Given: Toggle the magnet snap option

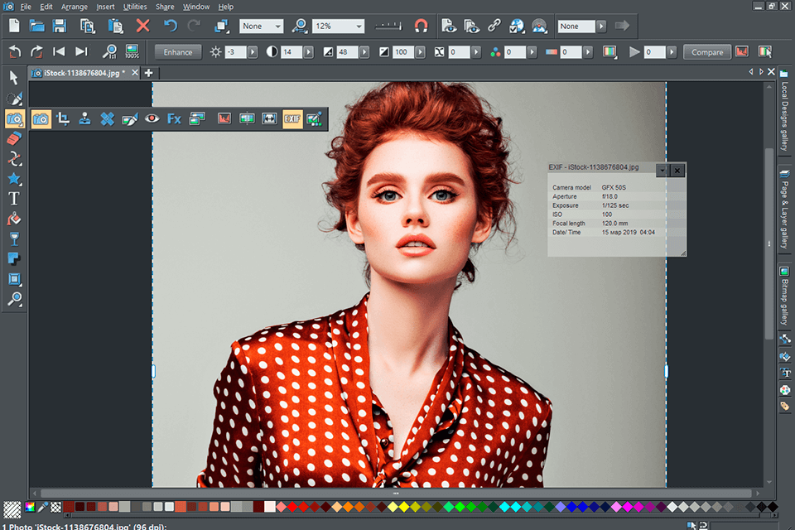Looking at the screenshot, I should click(421, 26).
